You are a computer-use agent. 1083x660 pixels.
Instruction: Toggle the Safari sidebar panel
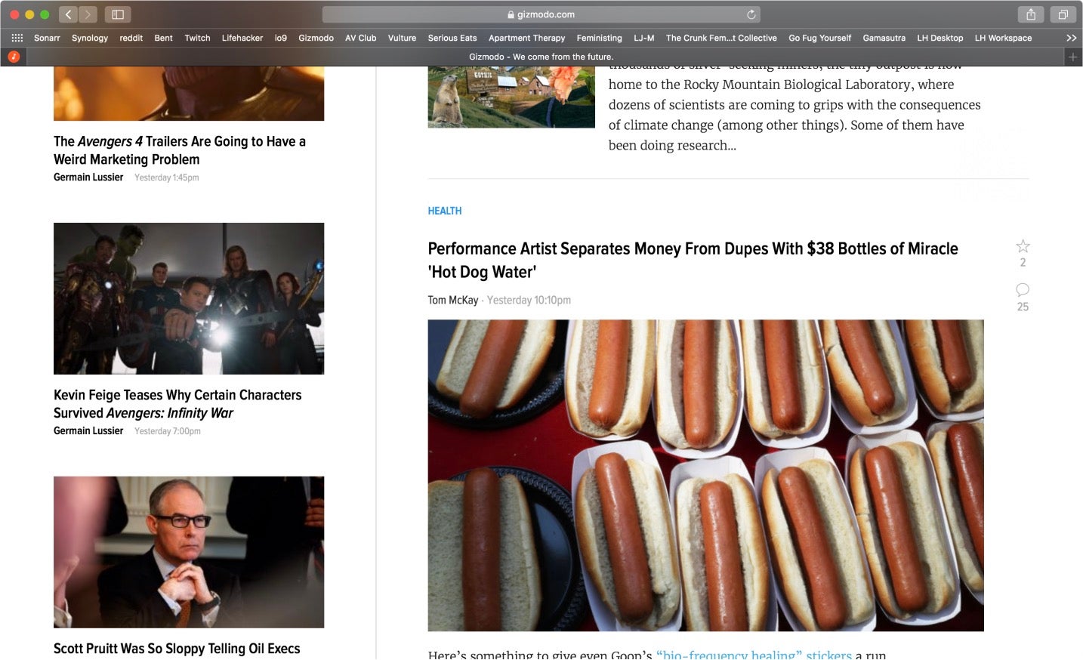[118, 14]
